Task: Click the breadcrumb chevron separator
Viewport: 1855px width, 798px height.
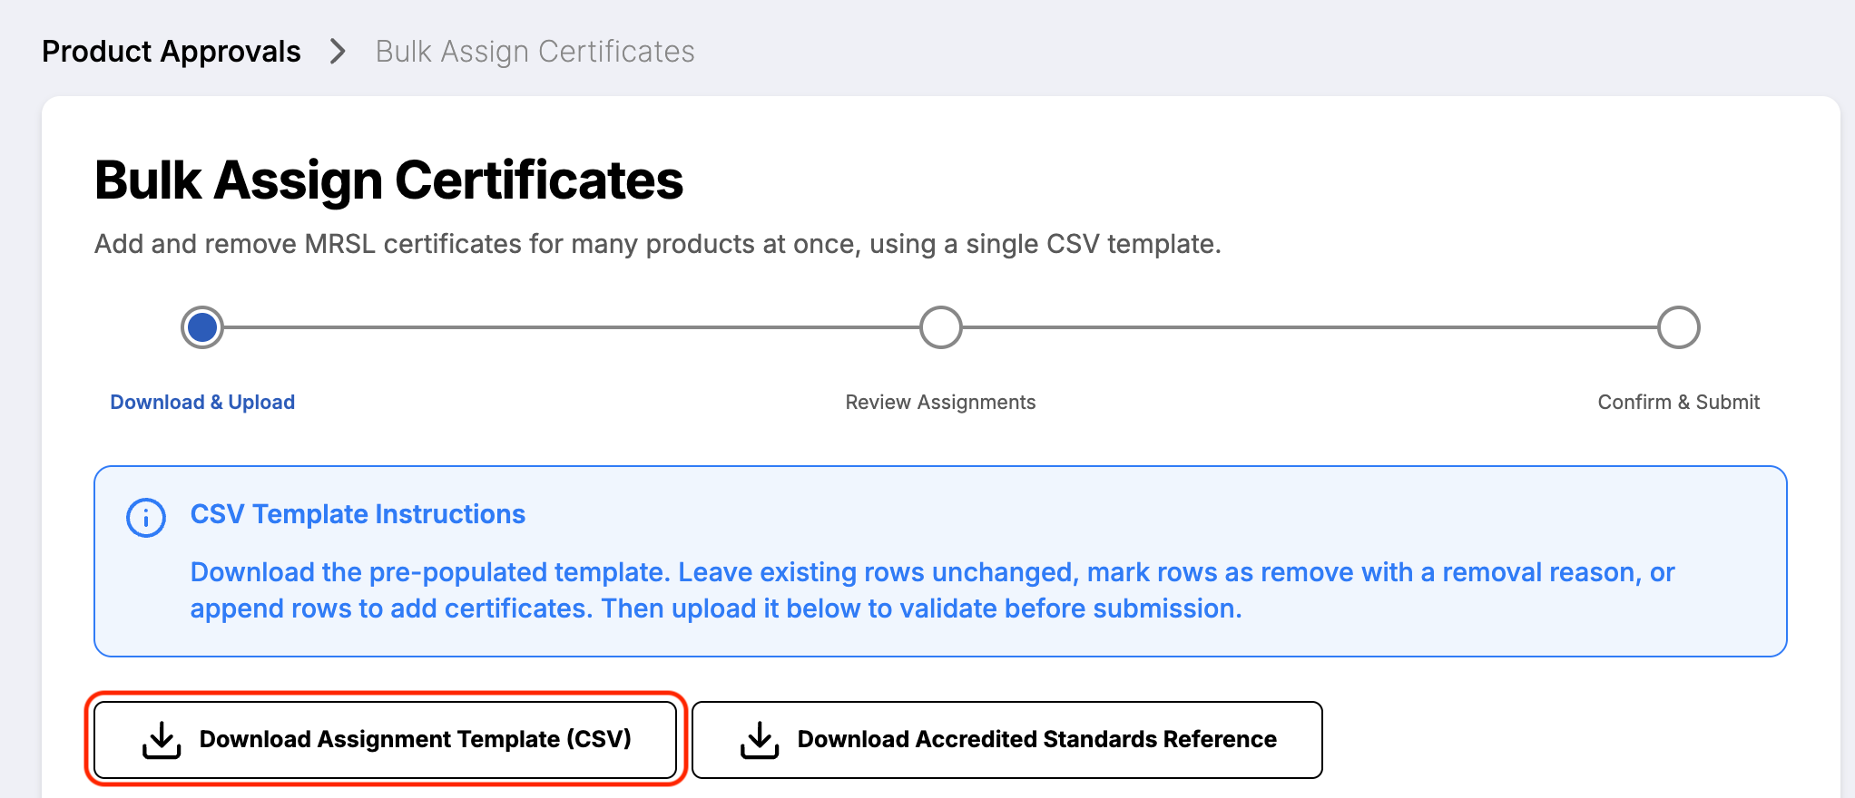Action: [x=338, y=52]
